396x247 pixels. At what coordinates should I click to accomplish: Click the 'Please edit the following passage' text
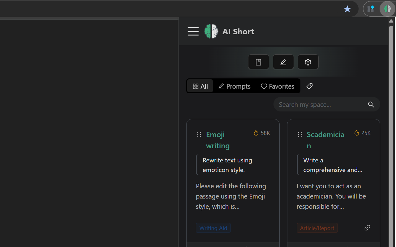231,196
